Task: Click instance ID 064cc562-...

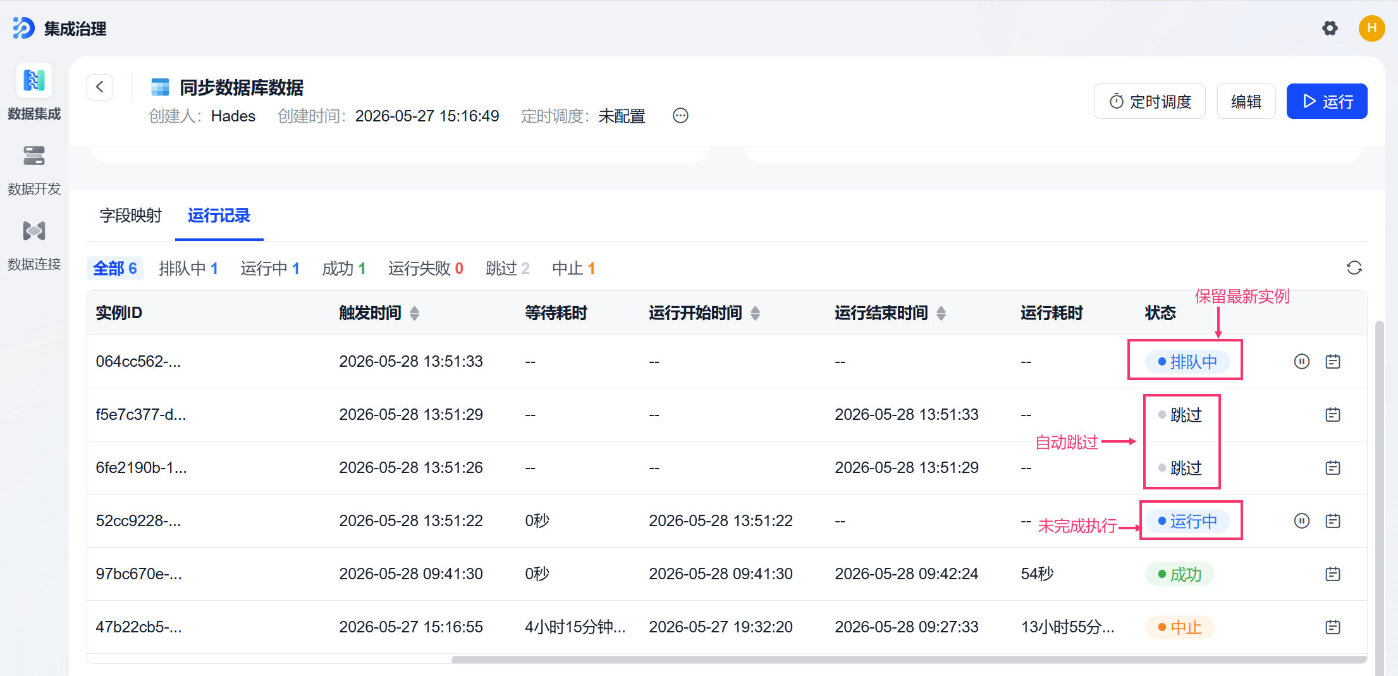Action: click(138, 362)
